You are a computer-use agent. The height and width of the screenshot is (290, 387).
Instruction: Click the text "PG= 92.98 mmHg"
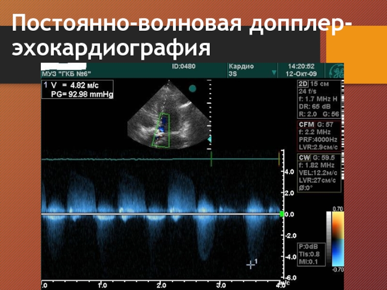click(82, 94)
